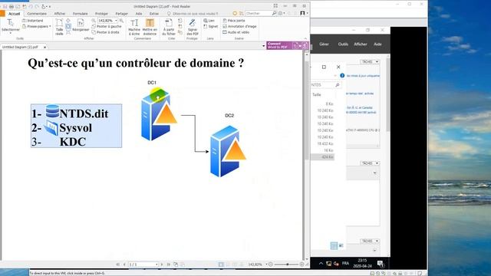Open the Aide menu in Server Manager

pyautogui.click(x=377, y=44)
